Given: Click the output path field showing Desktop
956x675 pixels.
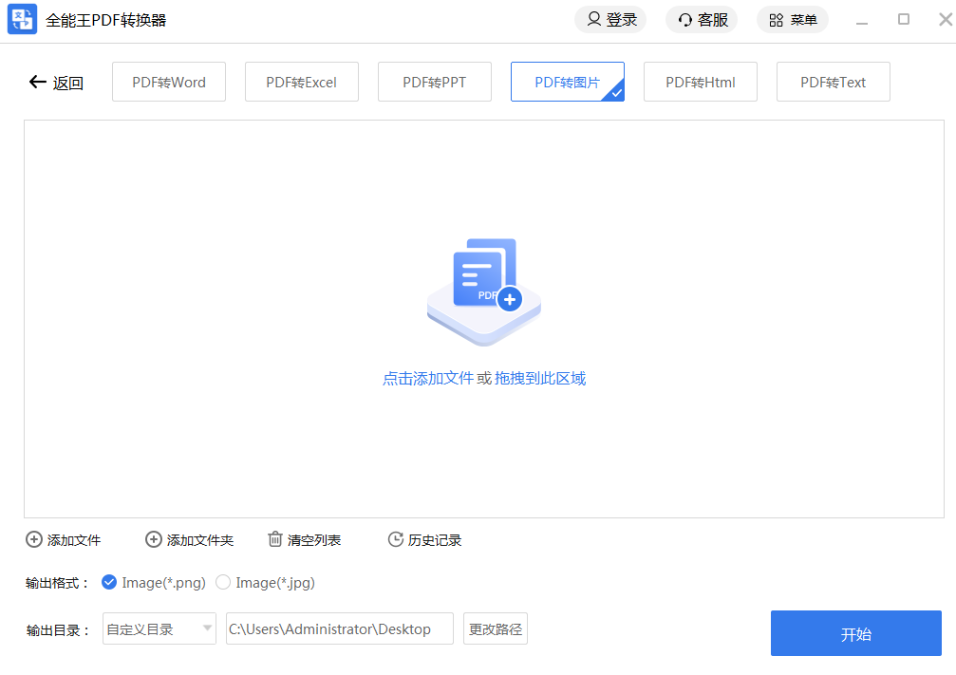Looking at the screenshot, I should coord(339,628).
